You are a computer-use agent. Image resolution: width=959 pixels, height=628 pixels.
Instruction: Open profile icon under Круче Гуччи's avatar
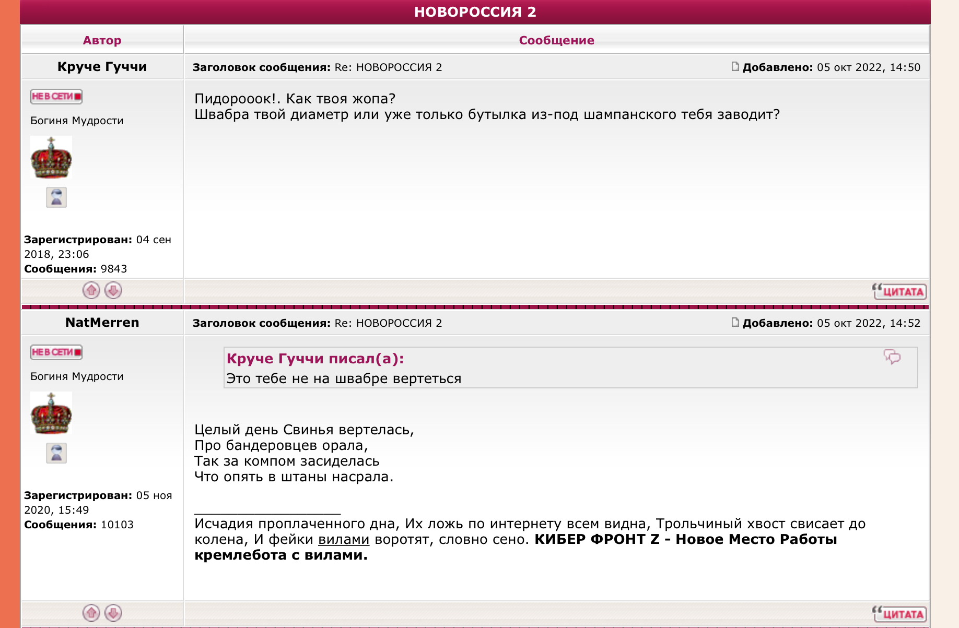coord(56,197)
